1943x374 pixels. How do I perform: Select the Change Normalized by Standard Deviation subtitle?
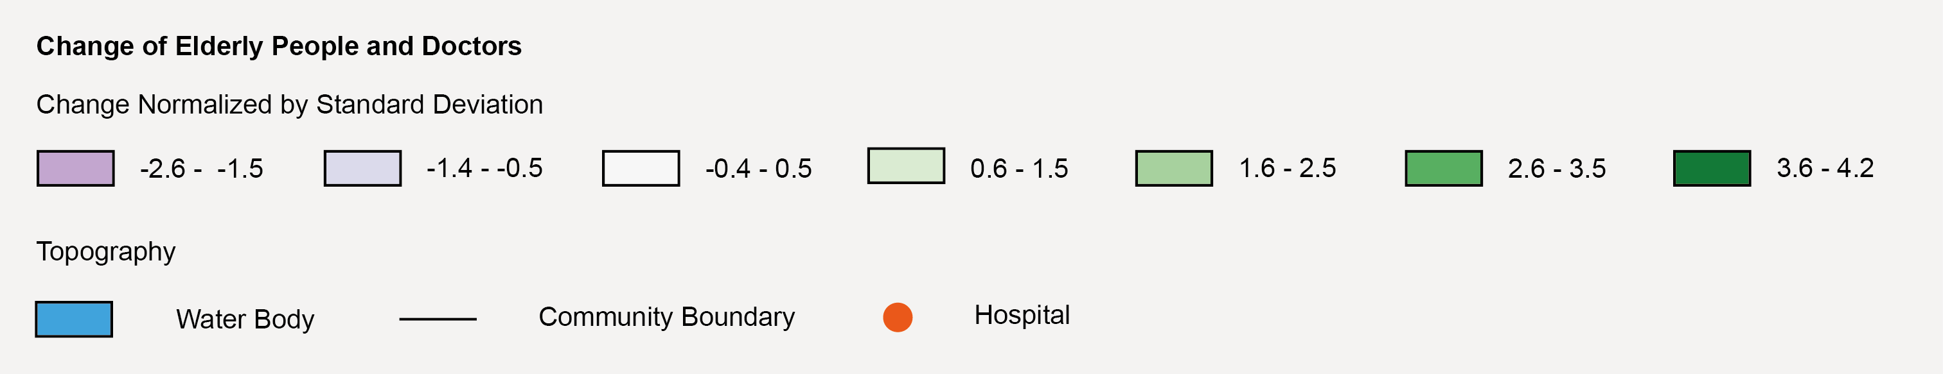tap(289, 104)
